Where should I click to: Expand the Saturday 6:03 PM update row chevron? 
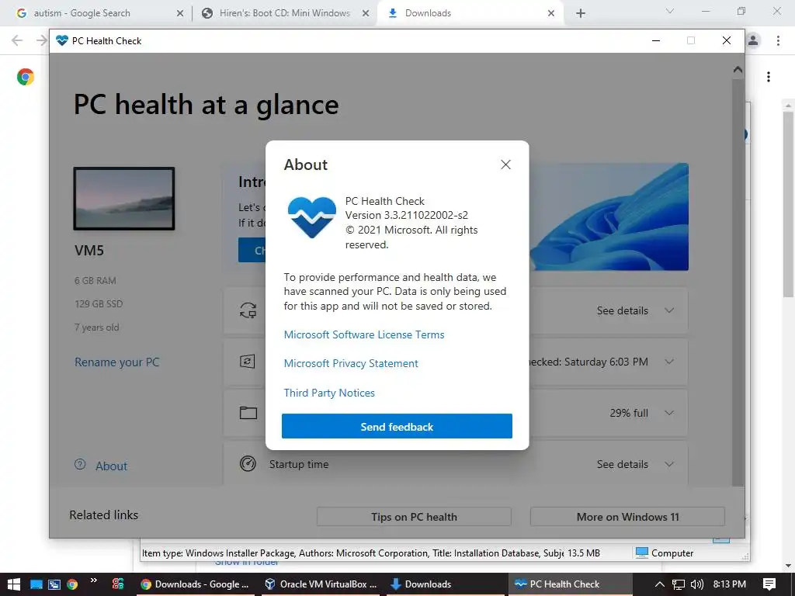(669, 362)
